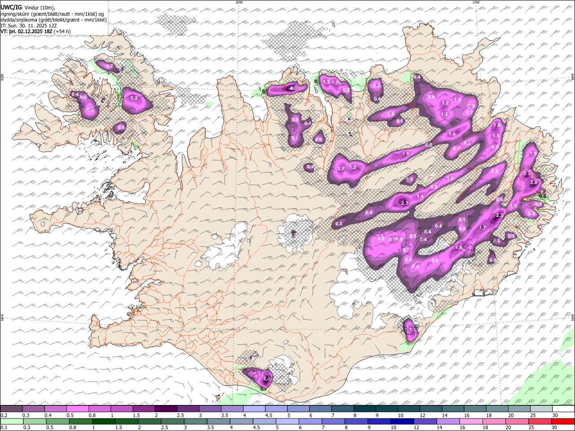The height and width of the screenshot is (431, 575).
Task: Pick the white swatch above the upper 30 label
Action: click(563, 409)
